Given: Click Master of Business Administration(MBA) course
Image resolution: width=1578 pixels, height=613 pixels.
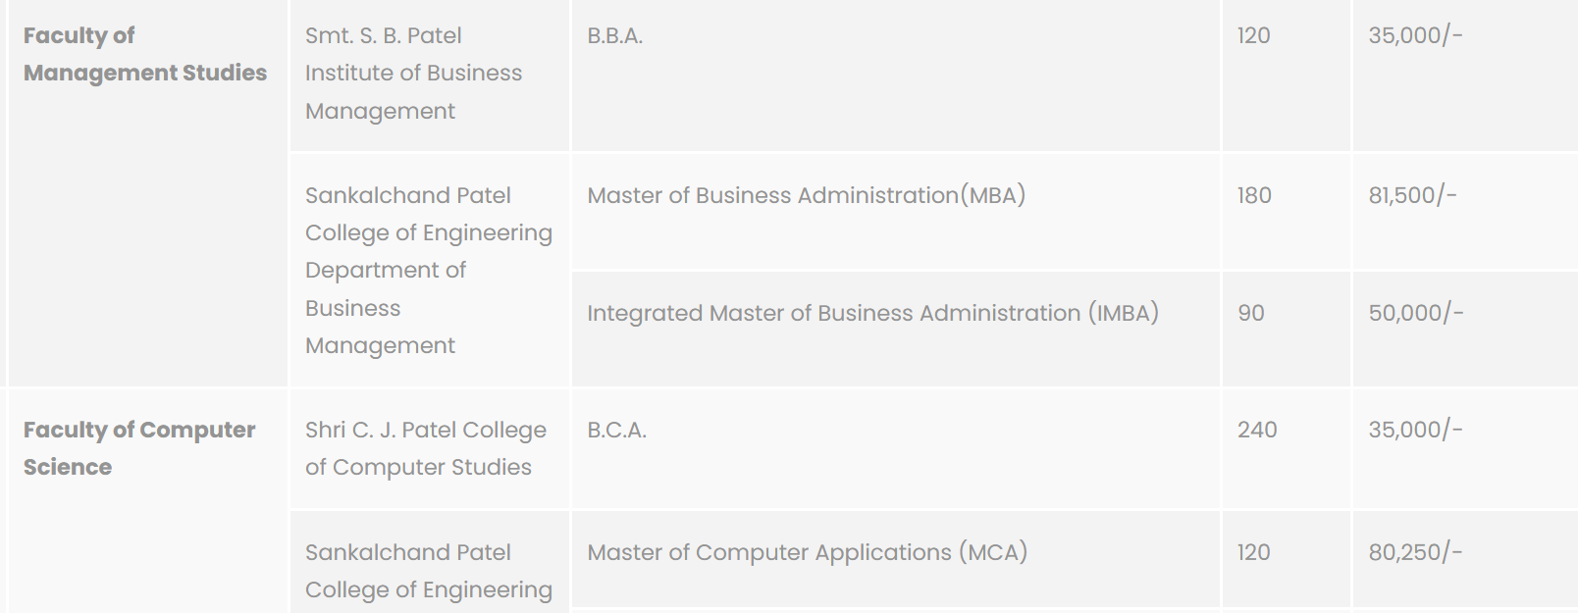Looking at the screenshot, I should [x=806, y=195].
